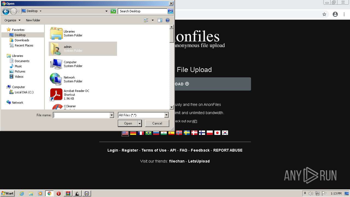This screenshot has width=350, height=197.
Task: Launch Internet Explorer from the taskbar
Action: pyautogui.click(x=22, y=193)
